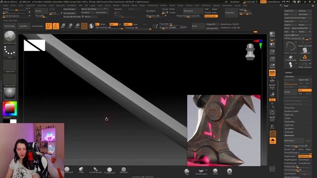The image size is (317, 178).
Task: Select the SimpleBrush tool icon
Action: (x=305, y=58)
